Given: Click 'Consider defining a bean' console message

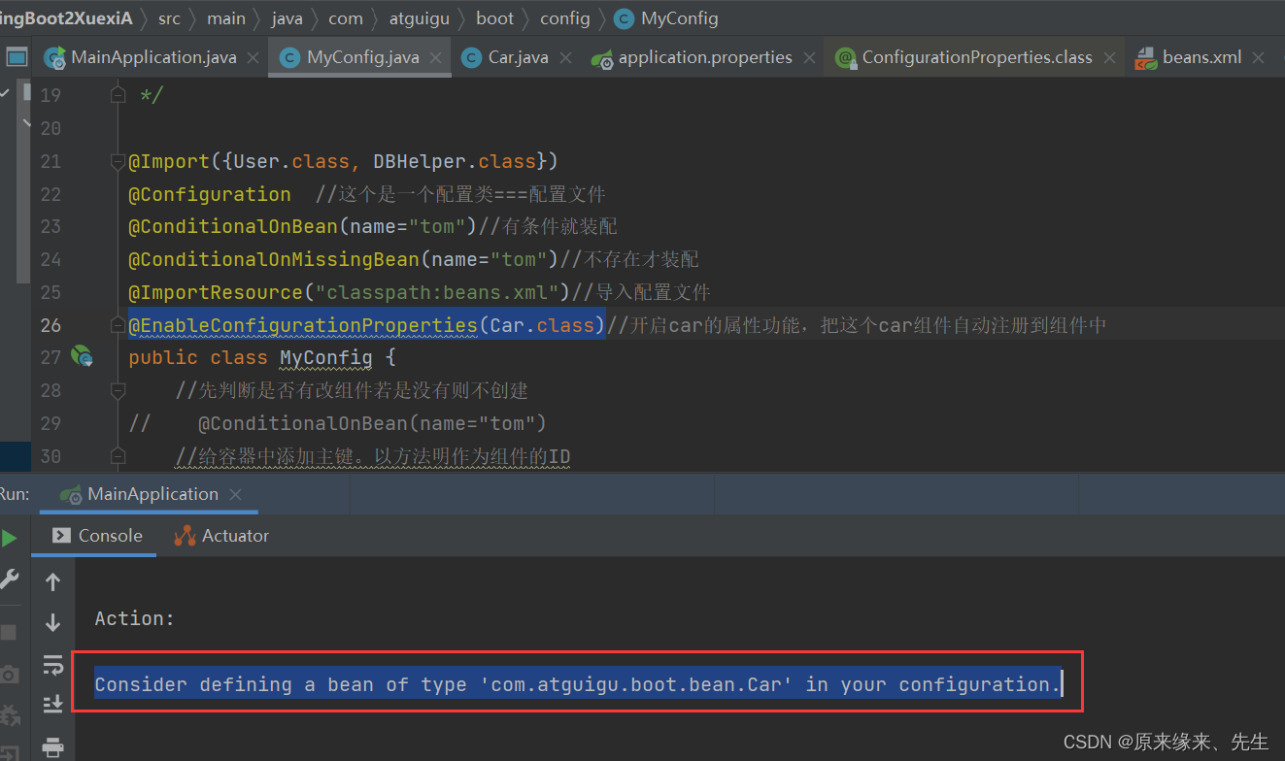Looking at the screenshot, I should tap(578, 684).
